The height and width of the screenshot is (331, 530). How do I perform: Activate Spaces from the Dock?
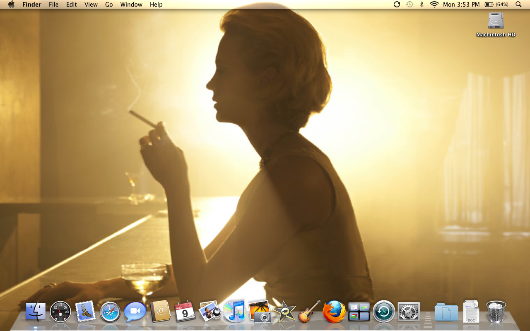(x=359, y=312)
